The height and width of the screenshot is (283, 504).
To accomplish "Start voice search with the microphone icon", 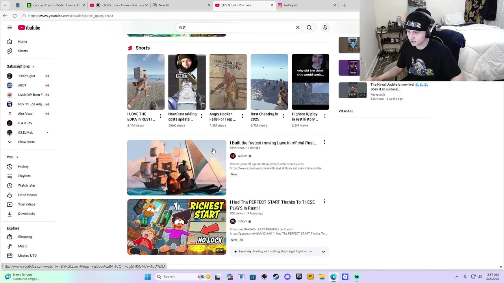I will point(325,28).
